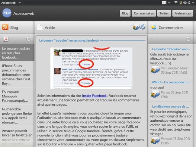
Task: Click the Article page icon
Action: tap(40, 27)
